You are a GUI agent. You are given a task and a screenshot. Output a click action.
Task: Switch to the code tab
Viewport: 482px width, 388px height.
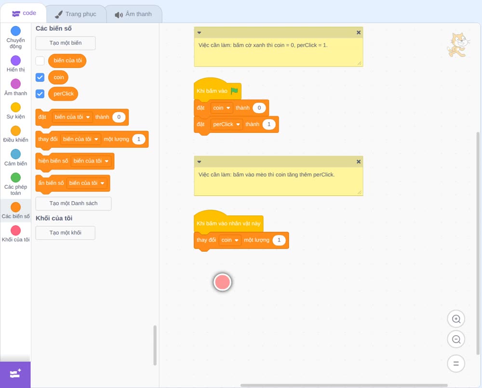(24, 13)
